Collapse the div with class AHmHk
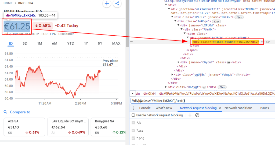 (182, 29)
